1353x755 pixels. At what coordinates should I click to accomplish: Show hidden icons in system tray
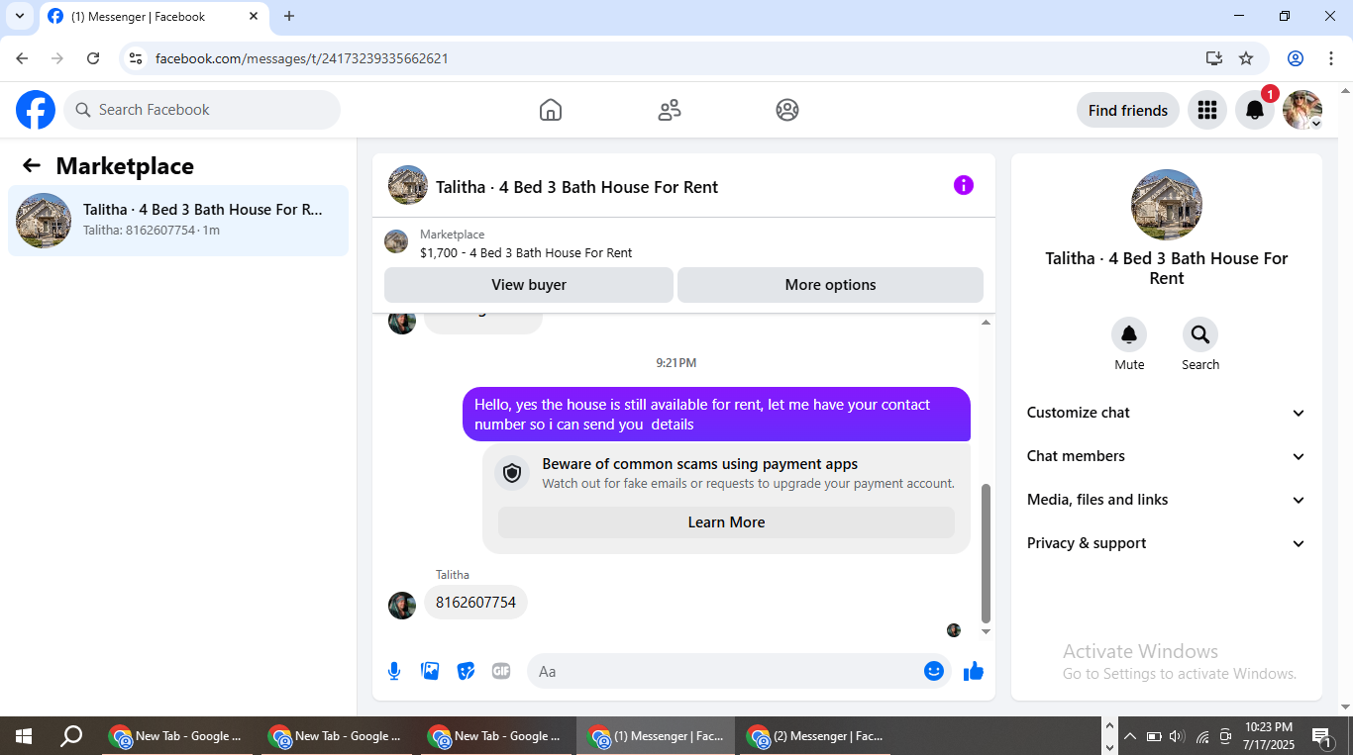[x=1129, y=736]
